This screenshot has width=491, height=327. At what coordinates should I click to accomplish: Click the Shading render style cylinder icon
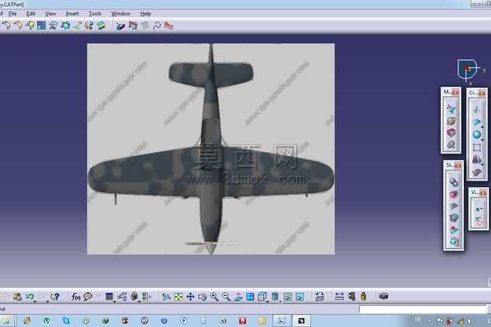click(x=275, y=296)
